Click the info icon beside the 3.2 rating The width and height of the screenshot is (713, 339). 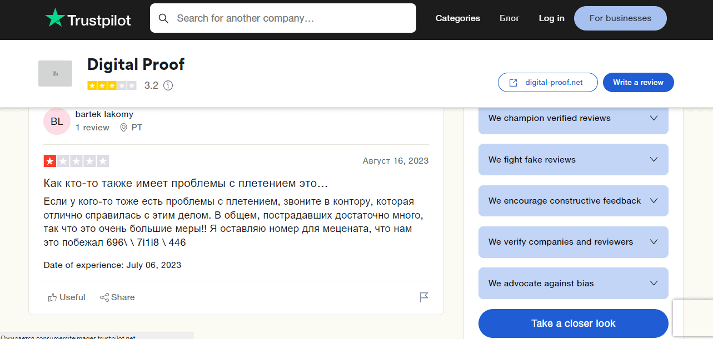tap(168, 85)
